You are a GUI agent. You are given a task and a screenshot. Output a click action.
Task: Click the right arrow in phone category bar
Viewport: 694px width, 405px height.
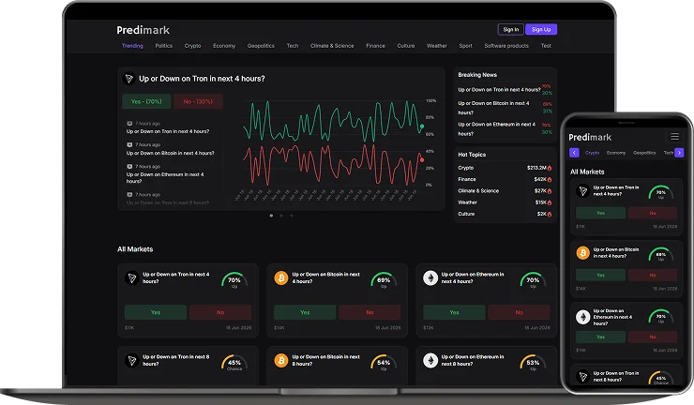pos(679,153)
